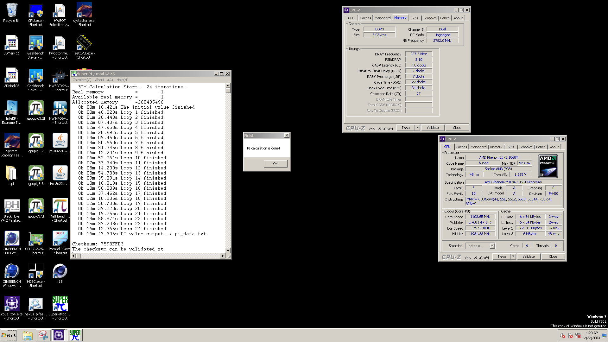This screenshot has width=608, height=342.
Task: Close the Finish dialog
Action: click(x=287, y=136)
